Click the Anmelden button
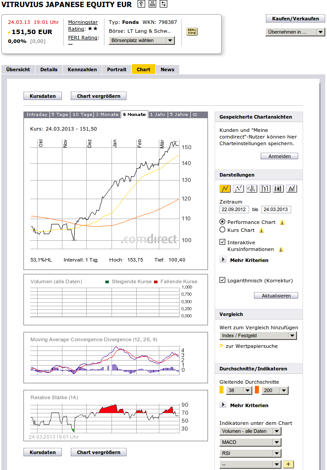 point(279,156)
